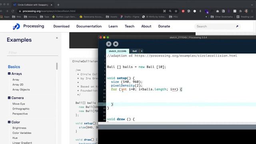Open the browser profile avatar
This screenshot has width=256, height=144.
[246, 11]
